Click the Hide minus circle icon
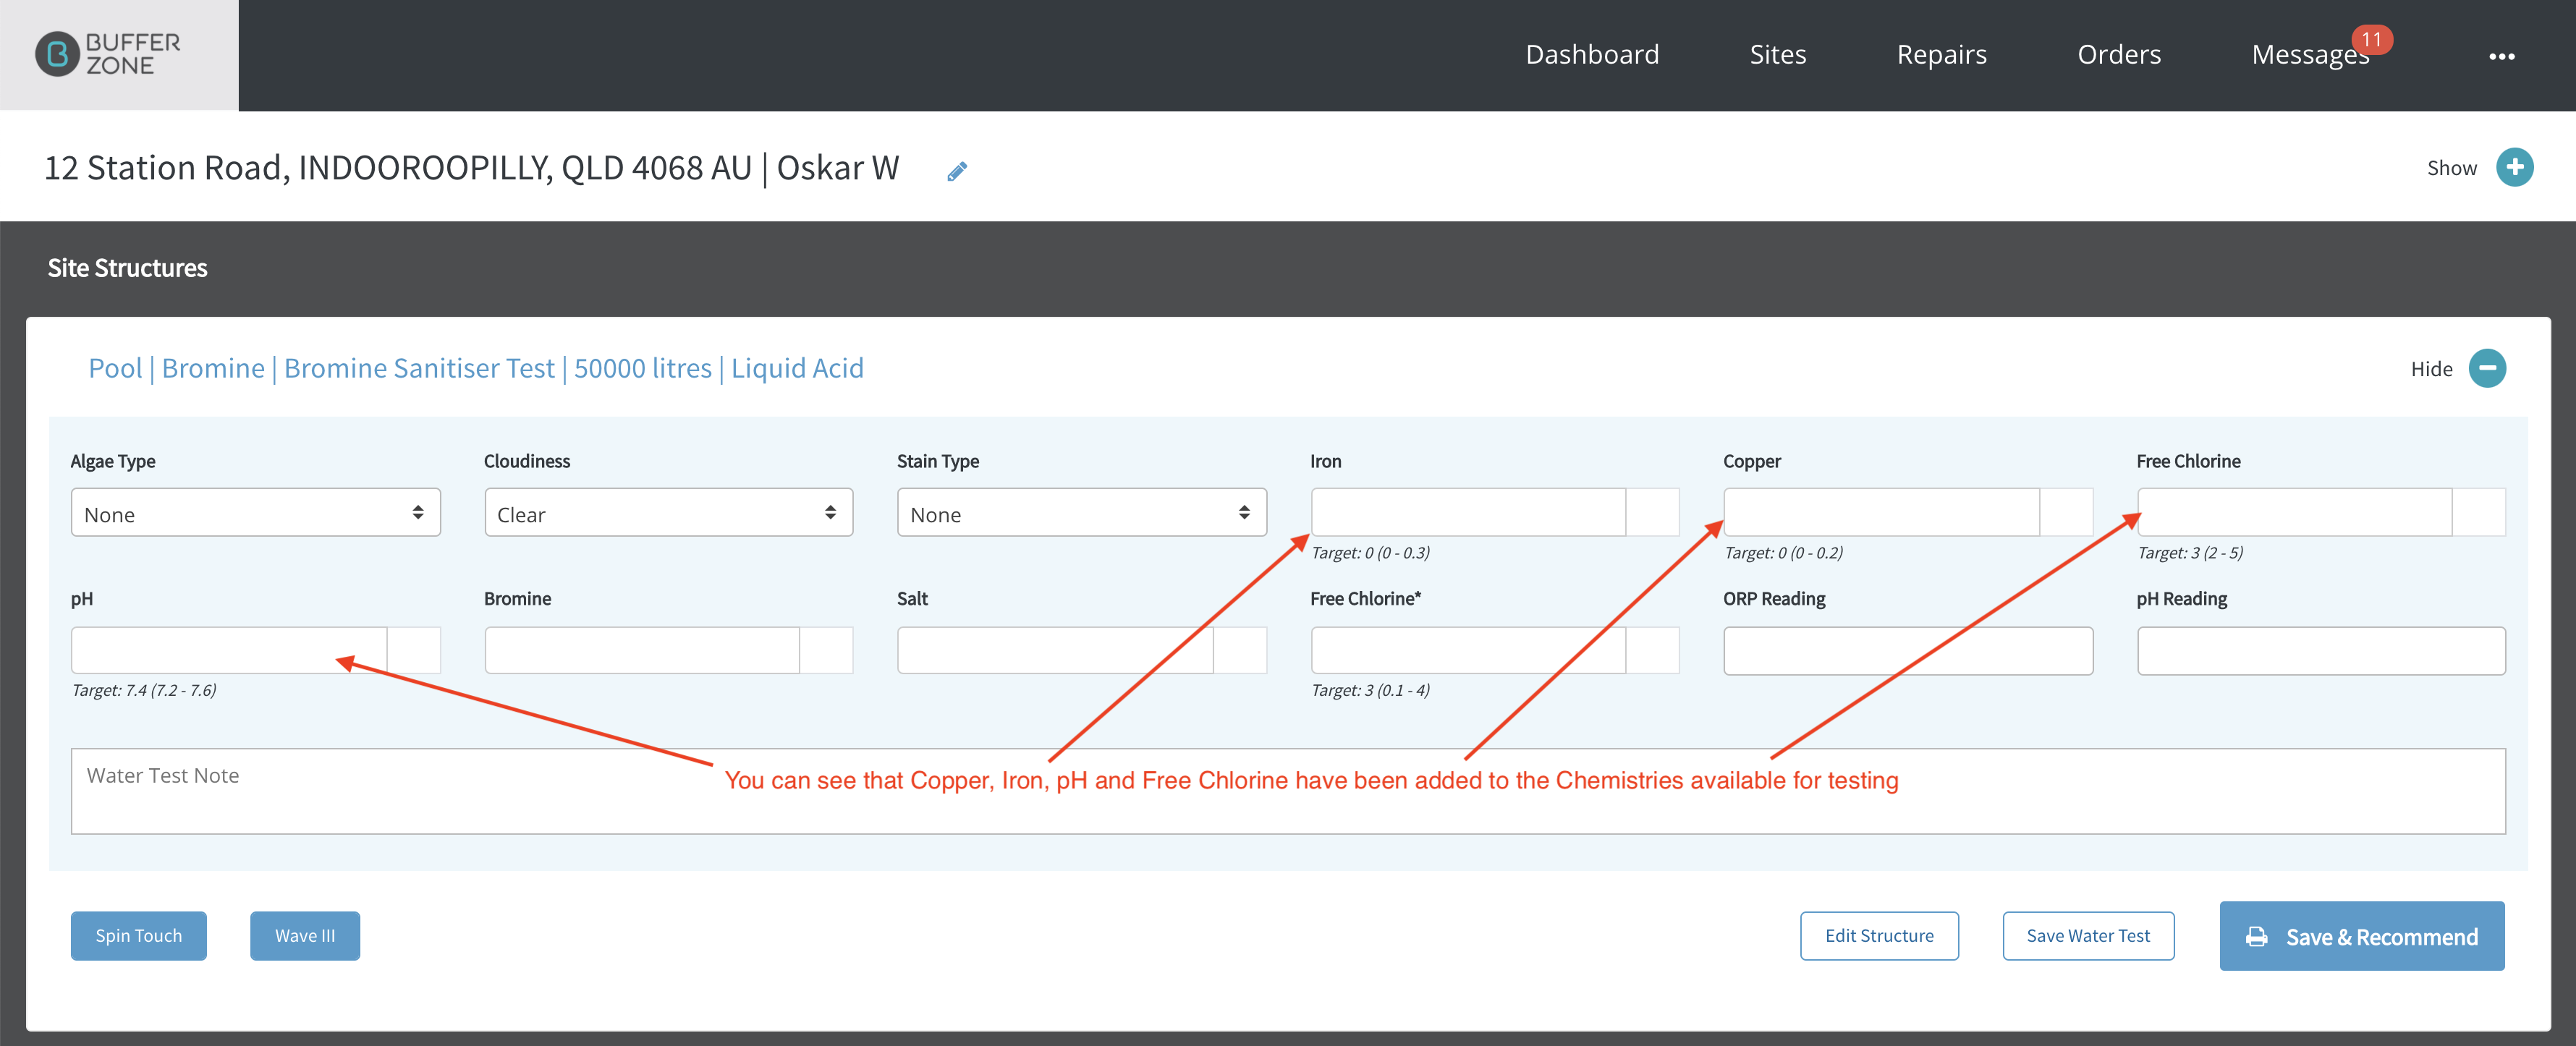Image resolution: width=2576 pixels, height=1046 pixels. point(2487,368)
